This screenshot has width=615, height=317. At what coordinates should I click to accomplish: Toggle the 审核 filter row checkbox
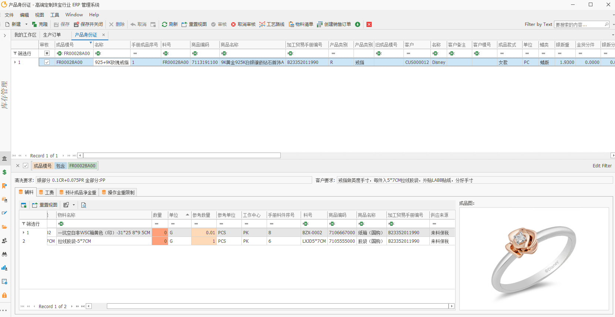click(x=47, y=53)
